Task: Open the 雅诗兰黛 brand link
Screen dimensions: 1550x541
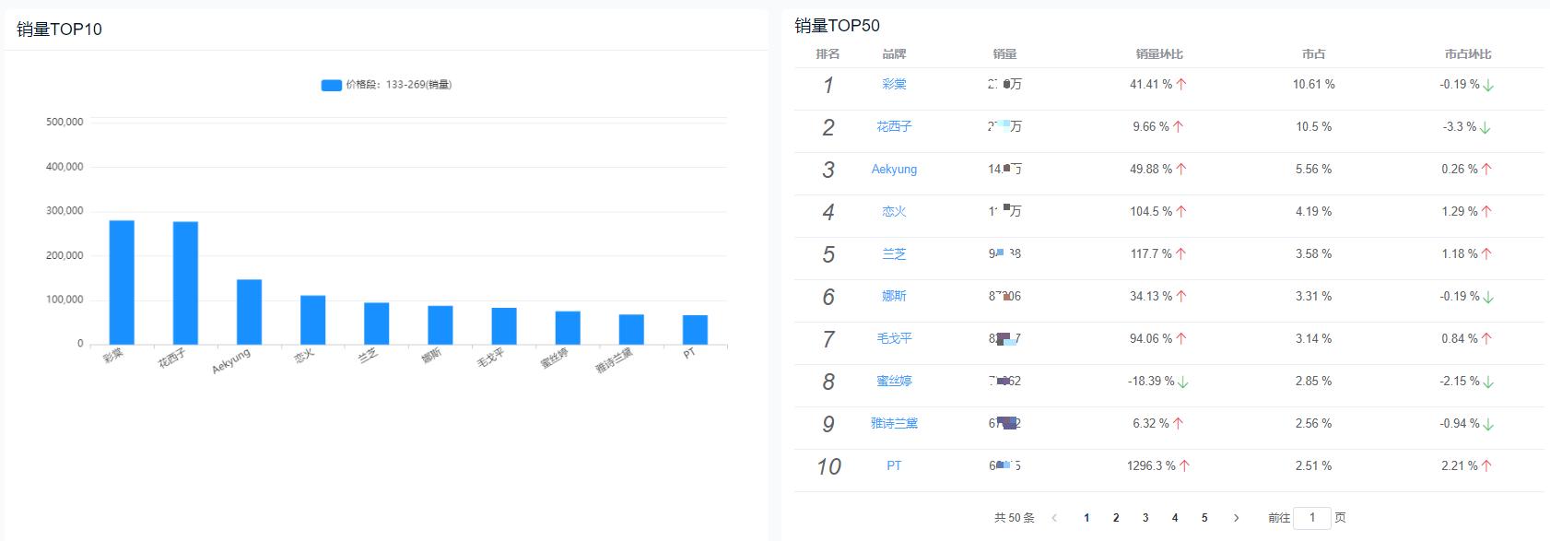Action: point(893,423)
